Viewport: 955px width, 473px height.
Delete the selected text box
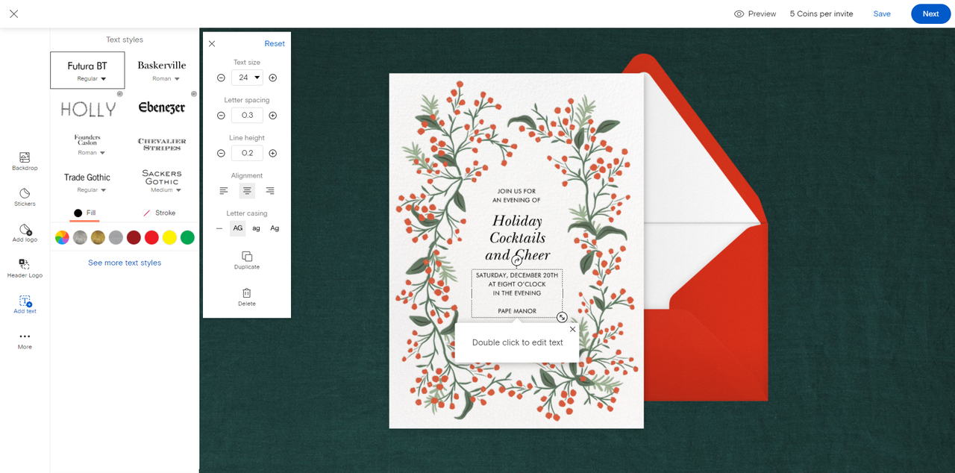pos(247,297)
